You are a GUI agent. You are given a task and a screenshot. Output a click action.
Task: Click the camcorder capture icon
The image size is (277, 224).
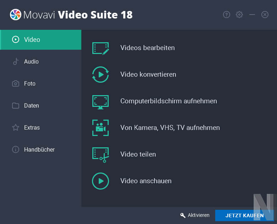point(101,128)
